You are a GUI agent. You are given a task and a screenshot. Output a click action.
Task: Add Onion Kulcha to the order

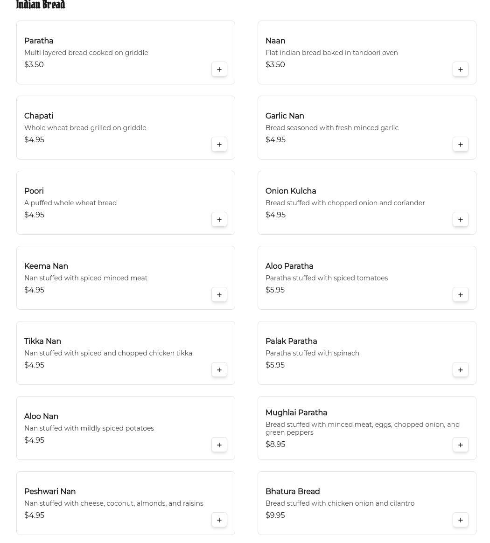coord(460,220)
